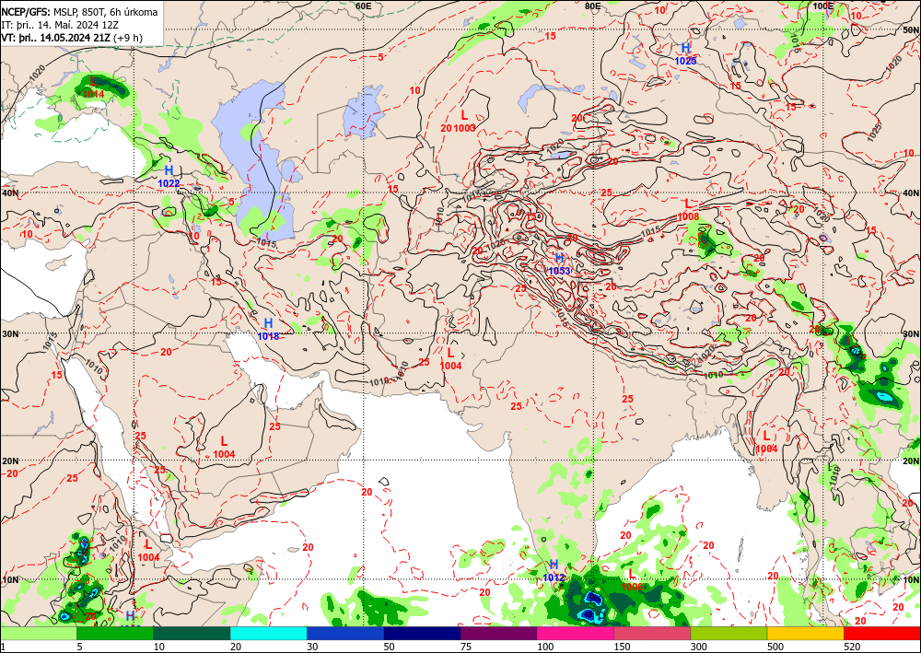Click the 80E longitude label
Viewport: 921px width, 653px height.
pos(592,6)
